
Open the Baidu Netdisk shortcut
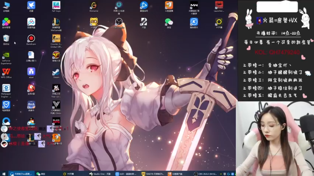31,23
